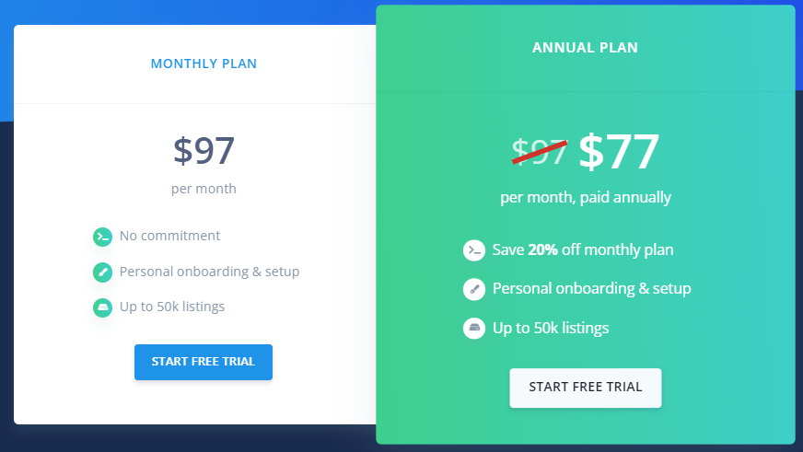Click the pen icon in Annual Plan
This screenshot has height=452, width=803.
pos(474,289)
